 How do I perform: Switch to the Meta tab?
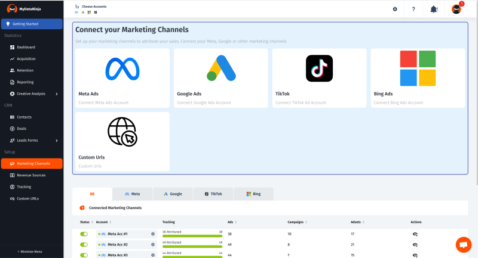(132, 194)
